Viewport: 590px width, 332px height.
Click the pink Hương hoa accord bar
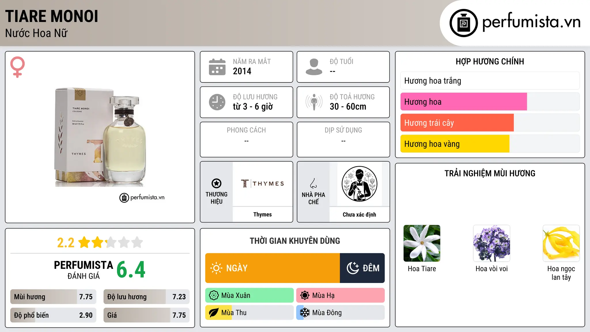coord(490,102)
